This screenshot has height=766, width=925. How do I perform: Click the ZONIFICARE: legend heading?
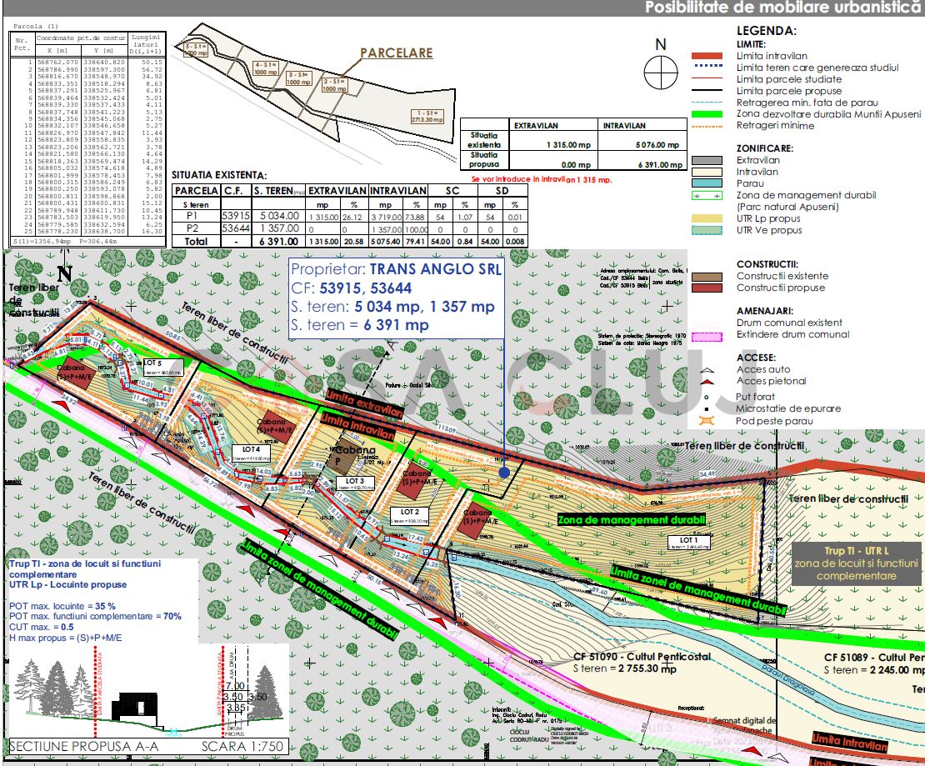point(764,148)
